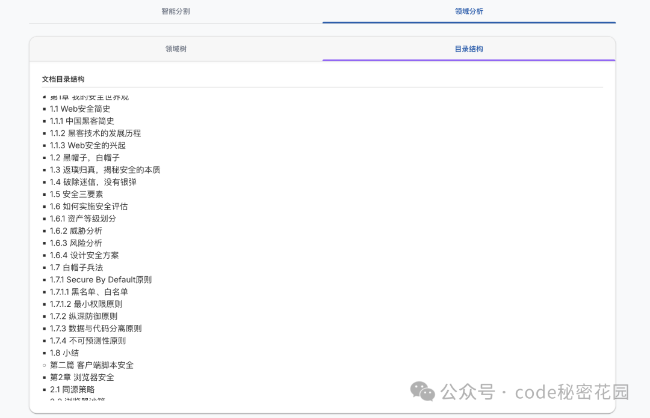
Task: Select 1.7.1.2 最小权限原则 entry
Action: pyautogui.click(x=86, y=304)
